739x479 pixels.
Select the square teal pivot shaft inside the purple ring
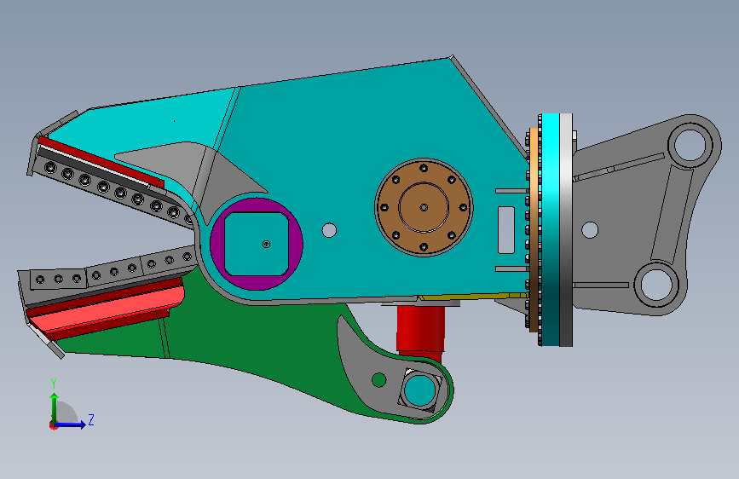click(257, 244)
